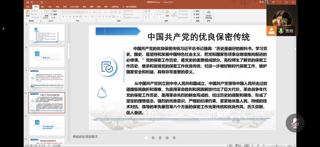Start Slide Show icon in status bar
320x147 pixels.
click(263, 145)
